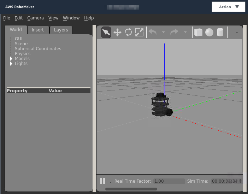Open the redo history dropdown arrow
Viewport: 248px width, 194px height.
(x=185, y=32)
